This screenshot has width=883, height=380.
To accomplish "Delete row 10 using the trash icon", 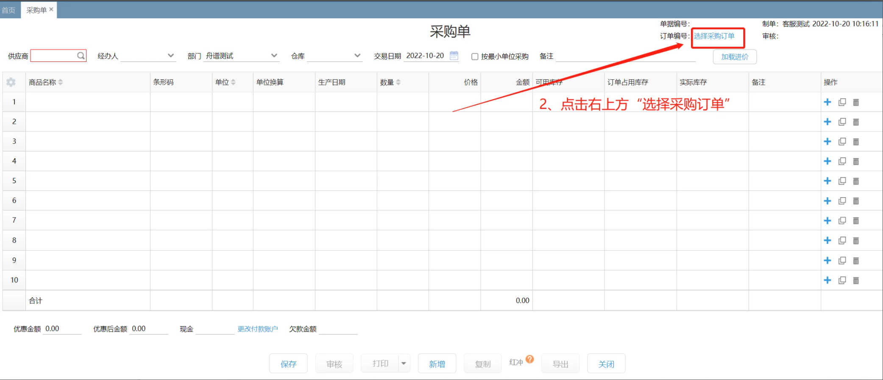I will coord(856,280).
